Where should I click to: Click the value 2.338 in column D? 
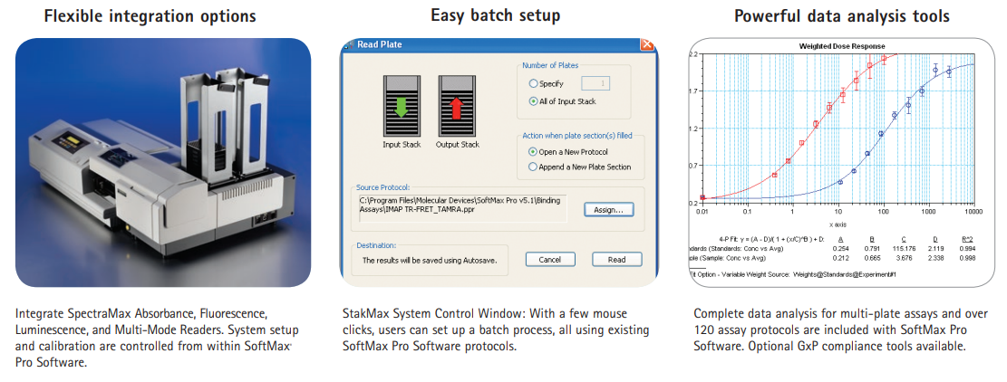[x=937, y=258]
